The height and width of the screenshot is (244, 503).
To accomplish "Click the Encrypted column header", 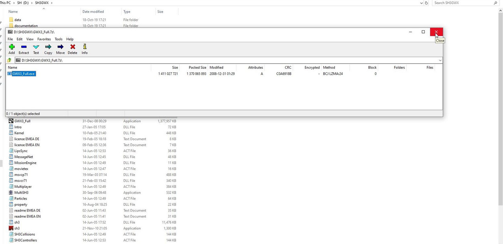I will coord(307,68).
